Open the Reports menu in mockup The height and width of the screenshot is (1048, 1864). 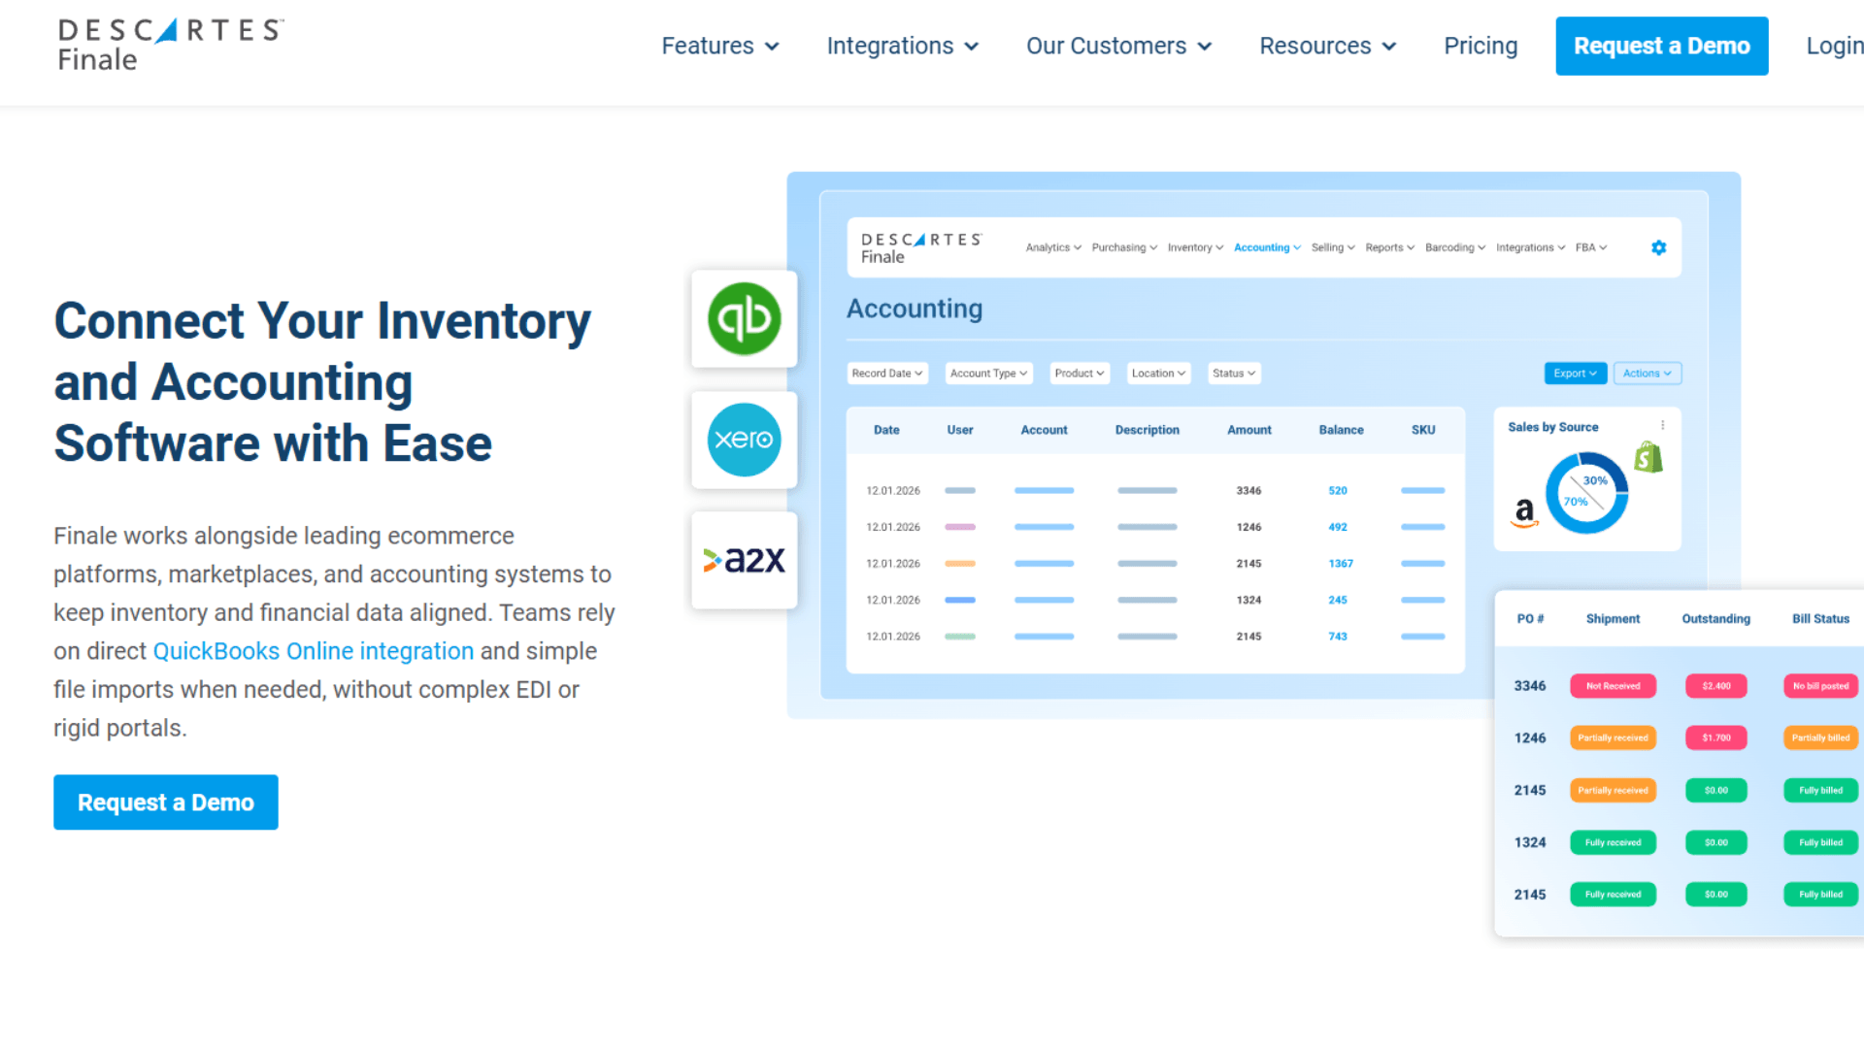coord(1390,247)
